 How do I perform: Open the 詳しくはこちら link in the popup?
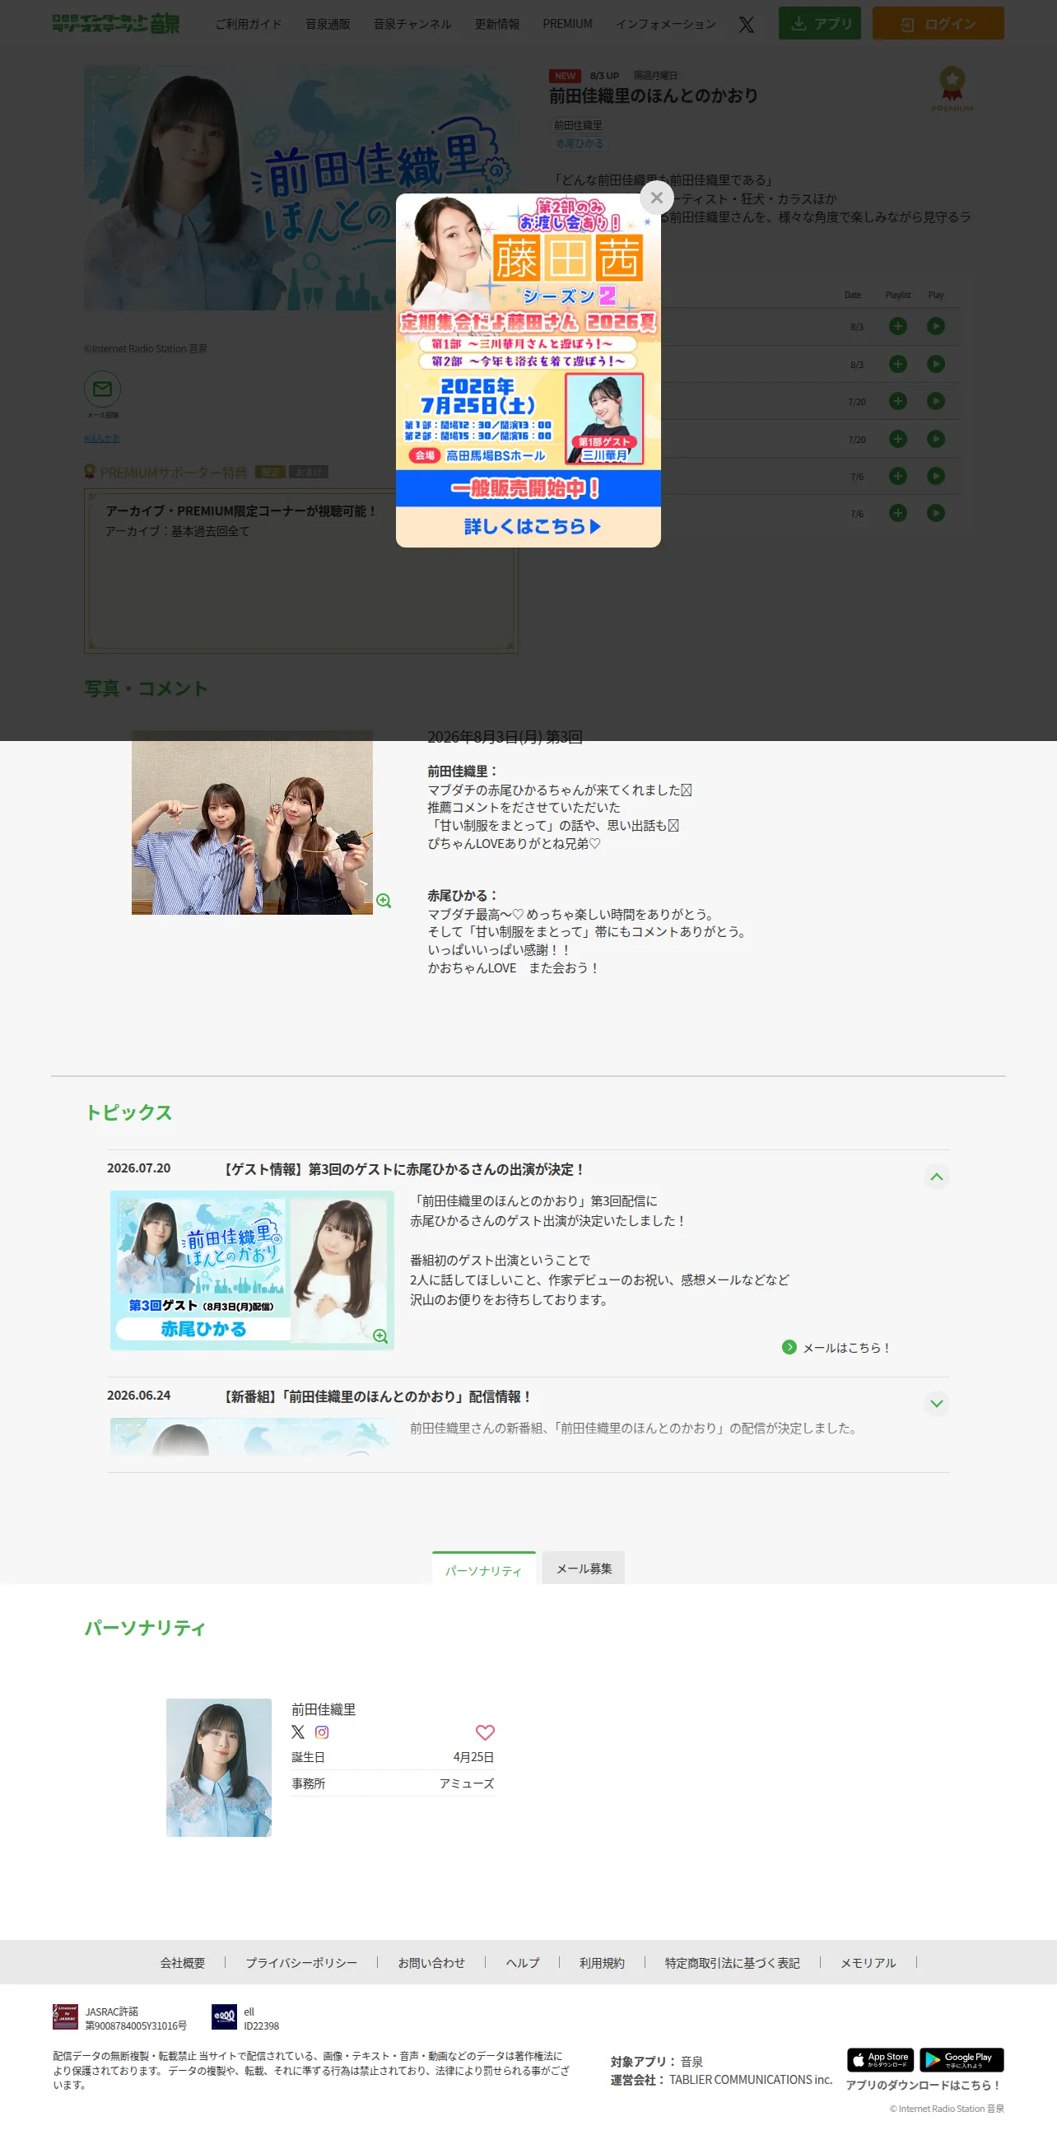pos(528,526)
